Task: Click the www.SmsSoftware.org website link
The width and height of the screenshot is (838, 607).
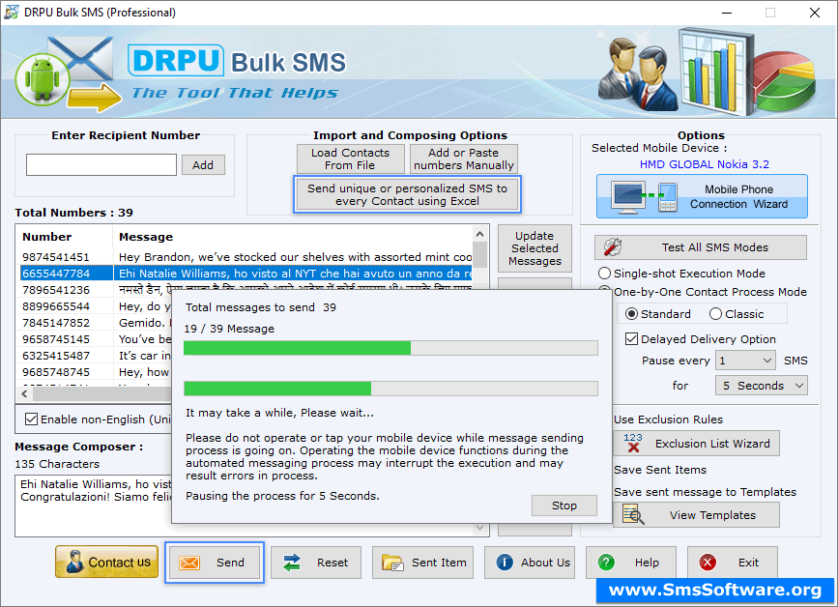Action: coord(715,590)
